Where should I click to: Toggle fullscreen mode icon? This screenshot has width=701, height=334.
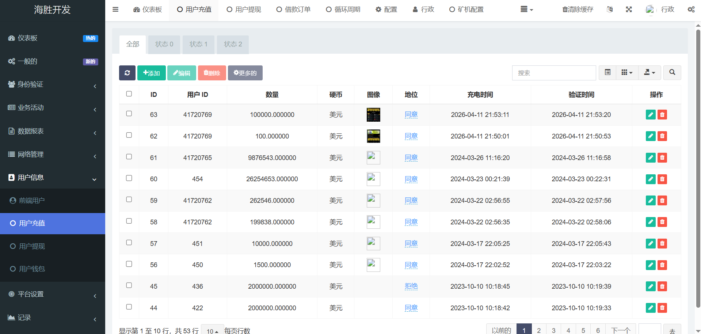[x=629, y=10]
